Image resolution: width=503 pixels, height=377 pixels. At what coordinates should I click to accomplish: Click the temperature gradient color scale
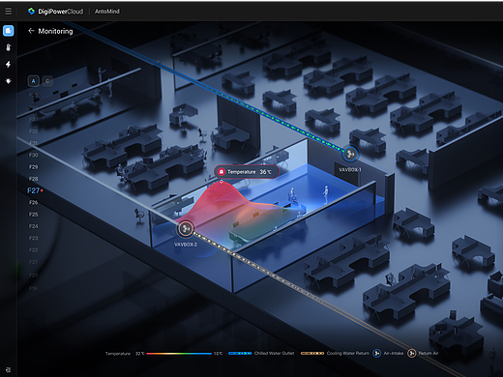click(x=179, y=354)
